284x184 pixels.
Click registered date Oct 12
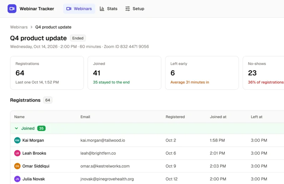[171, 179]
